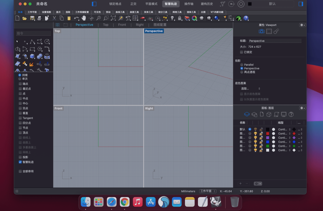The image size is (323, 211).
Task: Toggle the 正交 ortho button
Action: 133,4
